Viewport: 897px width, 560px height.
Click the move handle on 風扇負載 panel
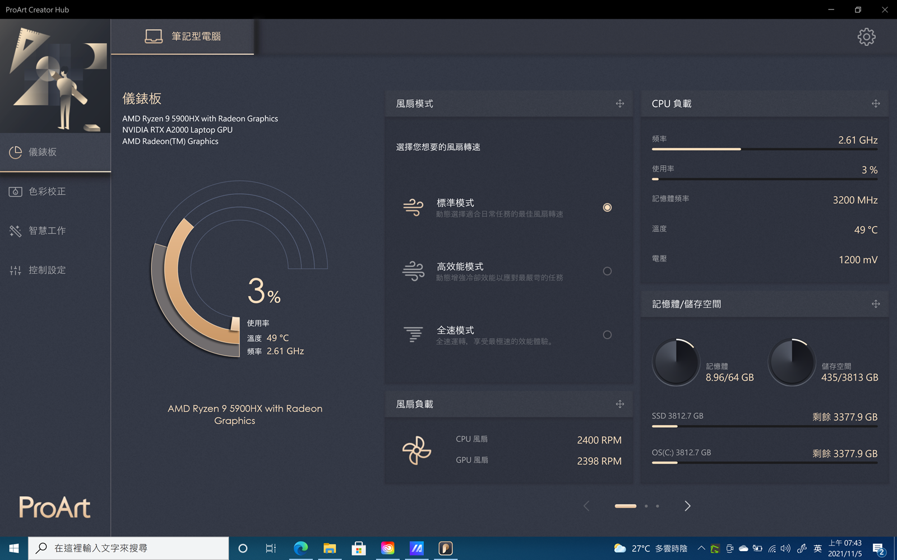click(619, 404)
